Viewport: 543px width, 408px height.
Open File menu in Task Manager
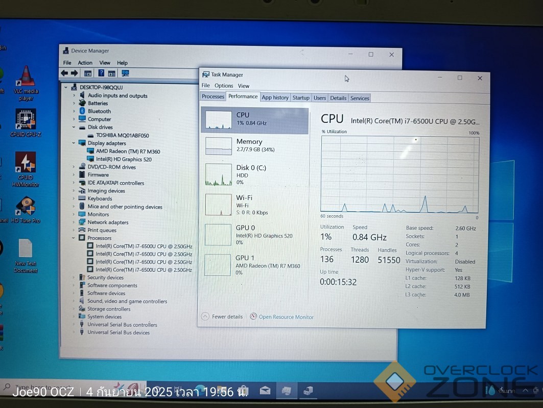pos(206,85)
